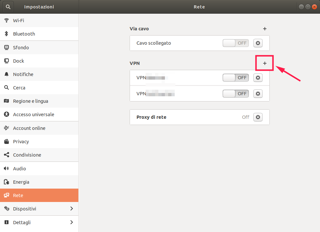The image size is (320, 232).
Task: Click the Proxy di rete gear icon
Action: (x=258, y=117)
